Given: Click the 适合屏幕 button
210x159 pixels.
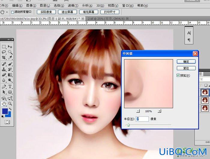Looking at the screenshot, I should pos(67,12).
